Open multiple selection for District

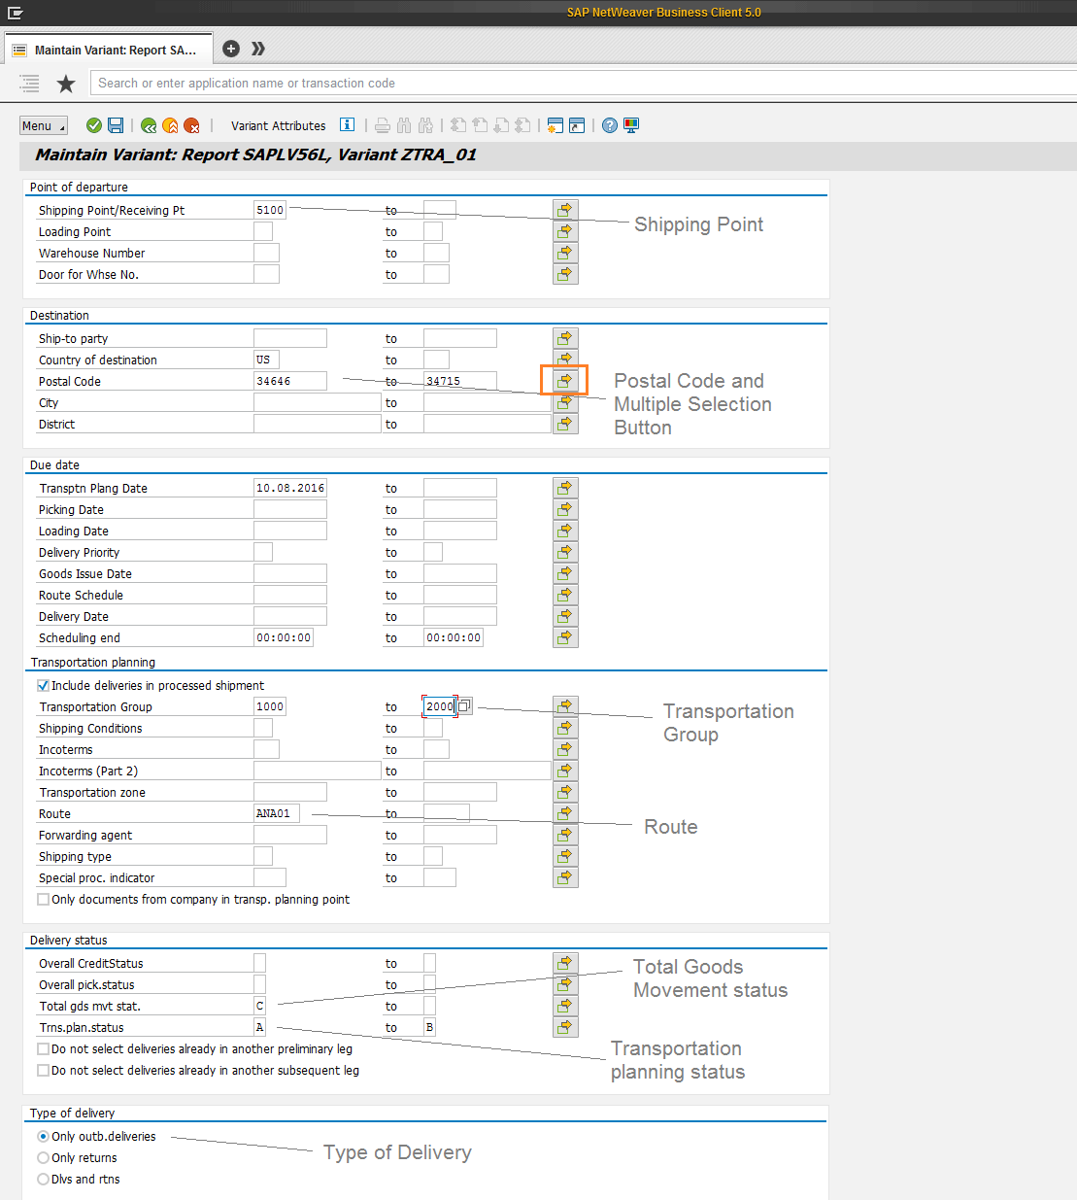pos(565,424)
